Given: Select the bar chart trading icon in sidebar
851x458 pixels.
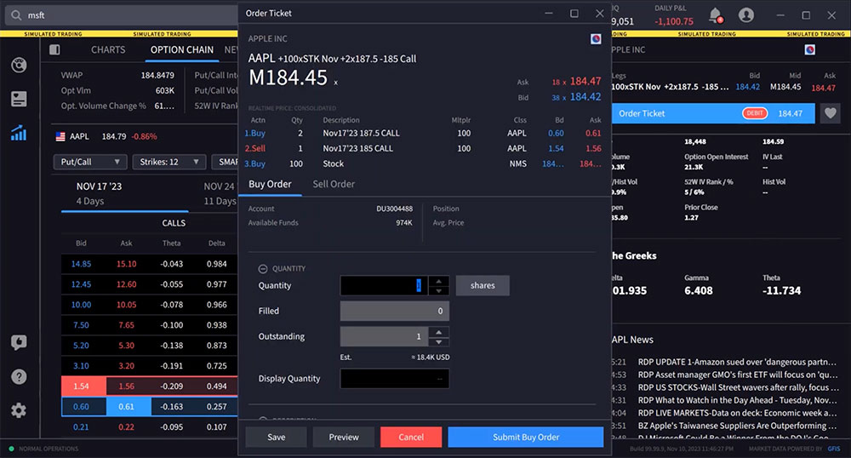Looking at the screenshot, I should 19,133.
